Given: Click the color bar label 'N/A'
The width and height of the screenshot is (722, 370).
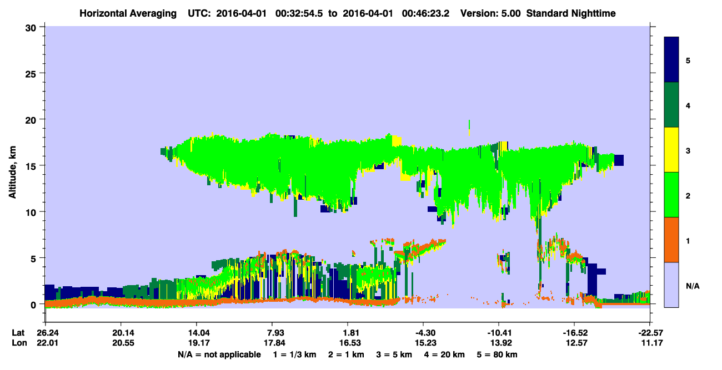Looking at the screenshot, I should click(x=692, y=286).
